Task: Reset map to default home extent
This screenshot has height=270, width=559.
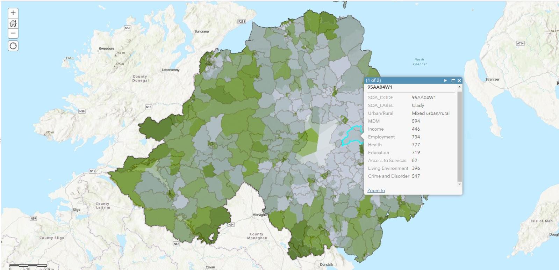Action: click(13, 23)
